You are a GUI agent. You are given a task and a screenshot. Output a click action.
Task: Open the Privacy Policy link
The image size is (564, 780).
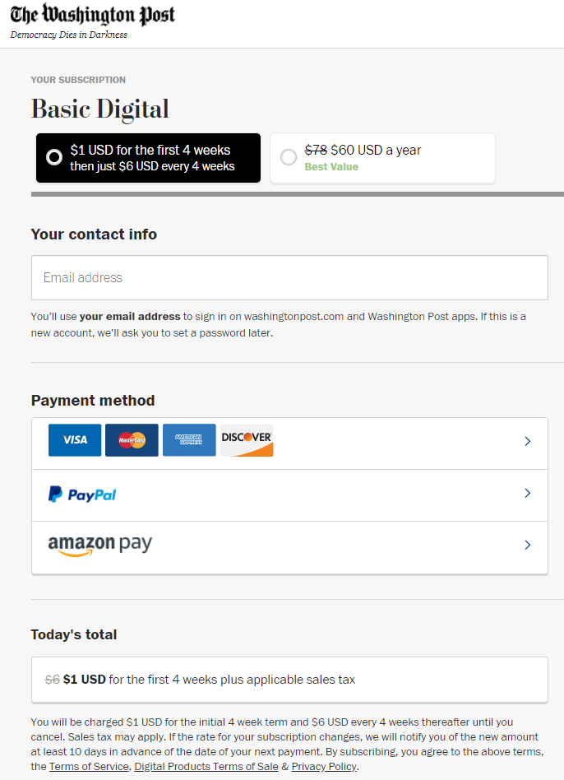pos(324,767)
